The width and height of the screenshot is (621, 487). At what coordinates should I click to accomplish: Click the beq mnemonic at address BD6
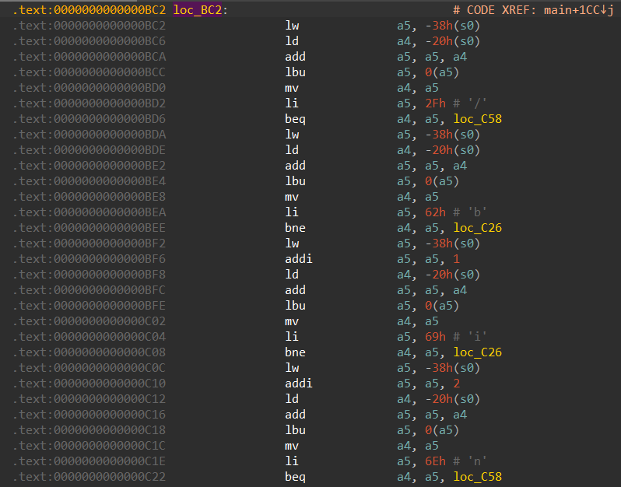click(x=295, y=119)
